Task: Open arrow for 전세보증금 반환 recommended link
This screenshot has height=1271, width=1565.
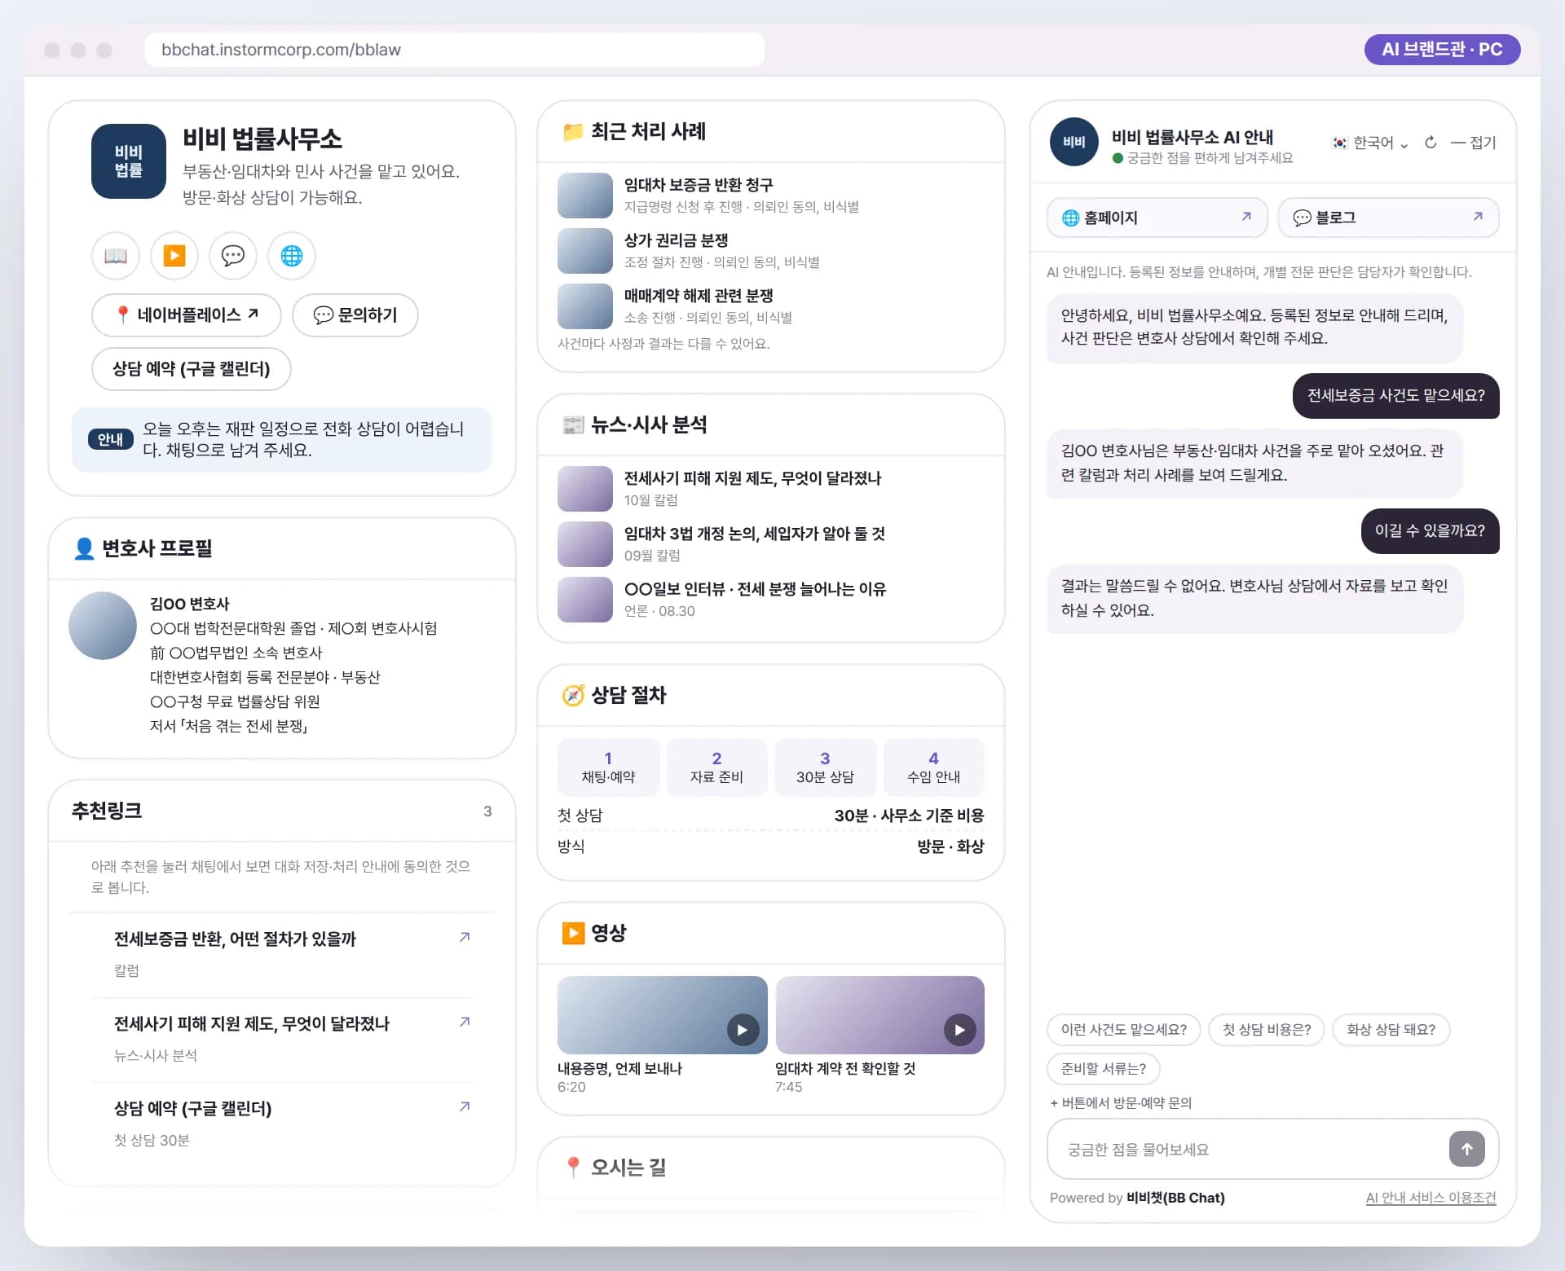Action: 465,937
